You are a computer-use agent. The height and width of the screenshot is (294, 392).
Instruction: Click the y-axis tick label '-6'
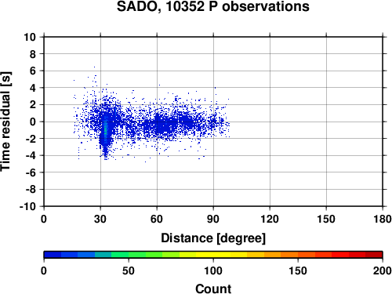[x=31, y=172]
